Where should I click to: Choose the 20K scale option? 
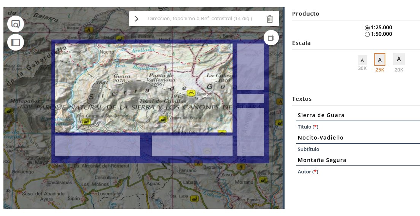(399, 62)
